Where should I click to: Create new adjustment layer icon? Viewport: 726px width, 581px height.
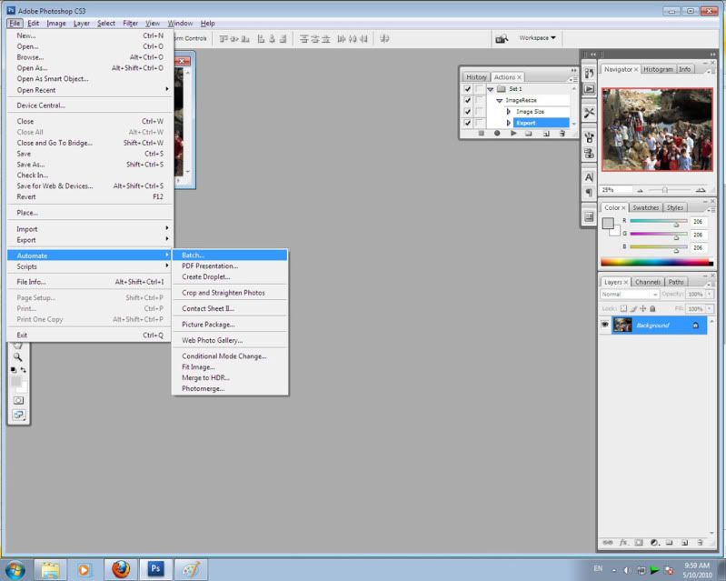pyautogui.click(x=654, y=542)
